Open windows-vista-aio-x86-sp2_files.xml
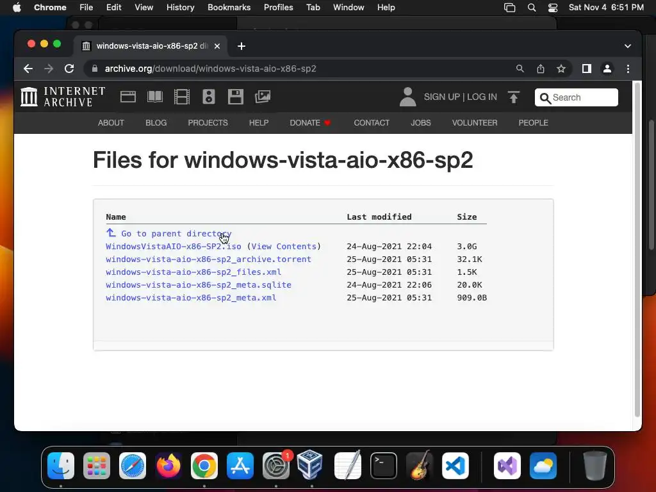The height and width of the screenshot is (492, 656). tap(193, 272)
